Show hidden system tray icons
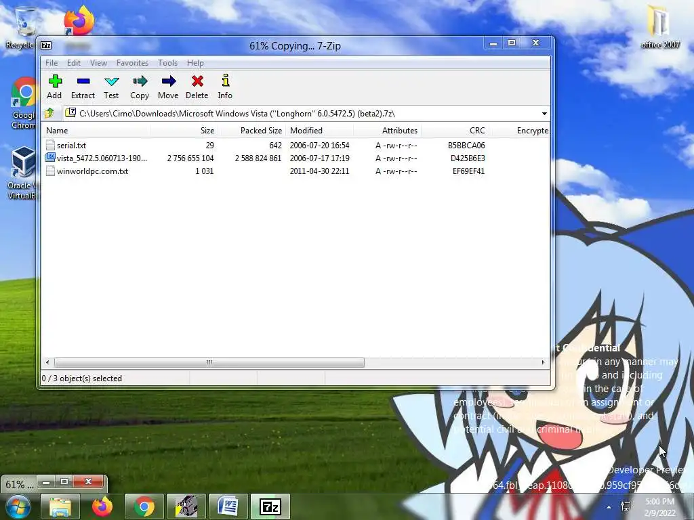 point(609,507)
